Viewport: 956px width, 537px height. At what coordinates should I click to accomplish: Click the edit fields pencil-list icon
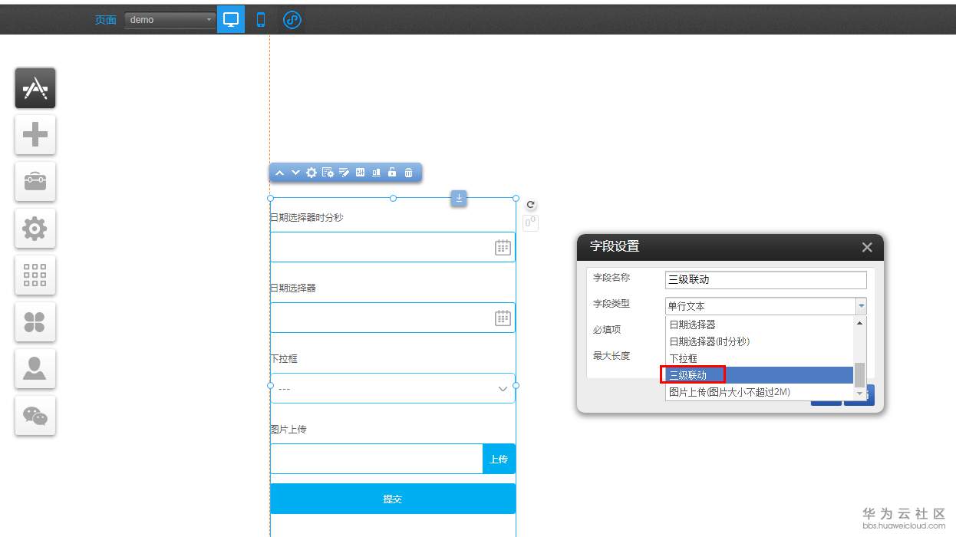[x=344, y=173]
